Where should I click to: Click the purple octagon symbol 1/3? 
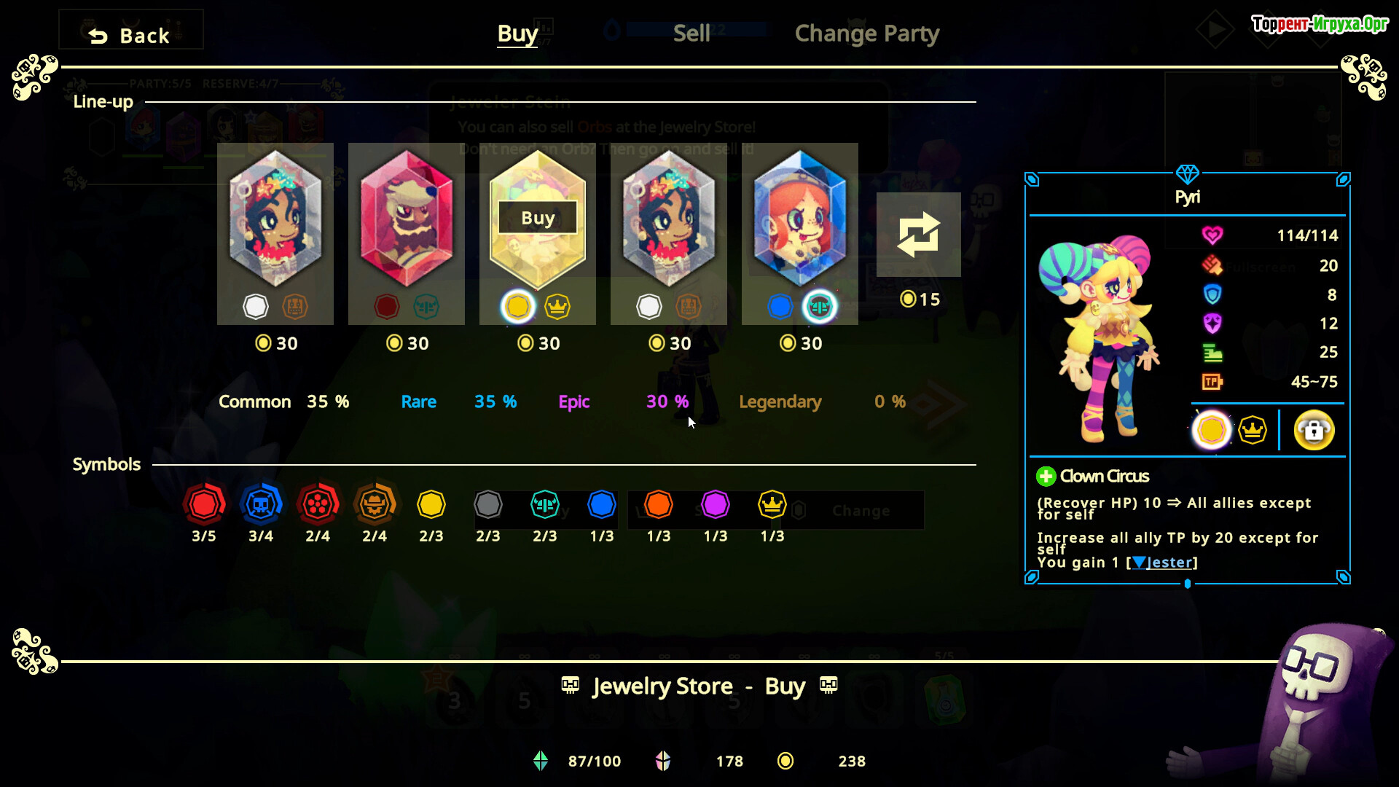tap(716, 504)
